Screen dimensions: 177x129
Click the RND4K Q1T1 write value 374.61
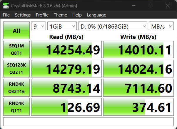(x=138, y=107)
